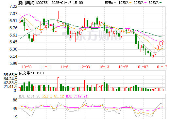Image resolution: width=170 pixels, height=119 pixels.
Task: Click the 6.61 price axis label
Action: [13, 35]
